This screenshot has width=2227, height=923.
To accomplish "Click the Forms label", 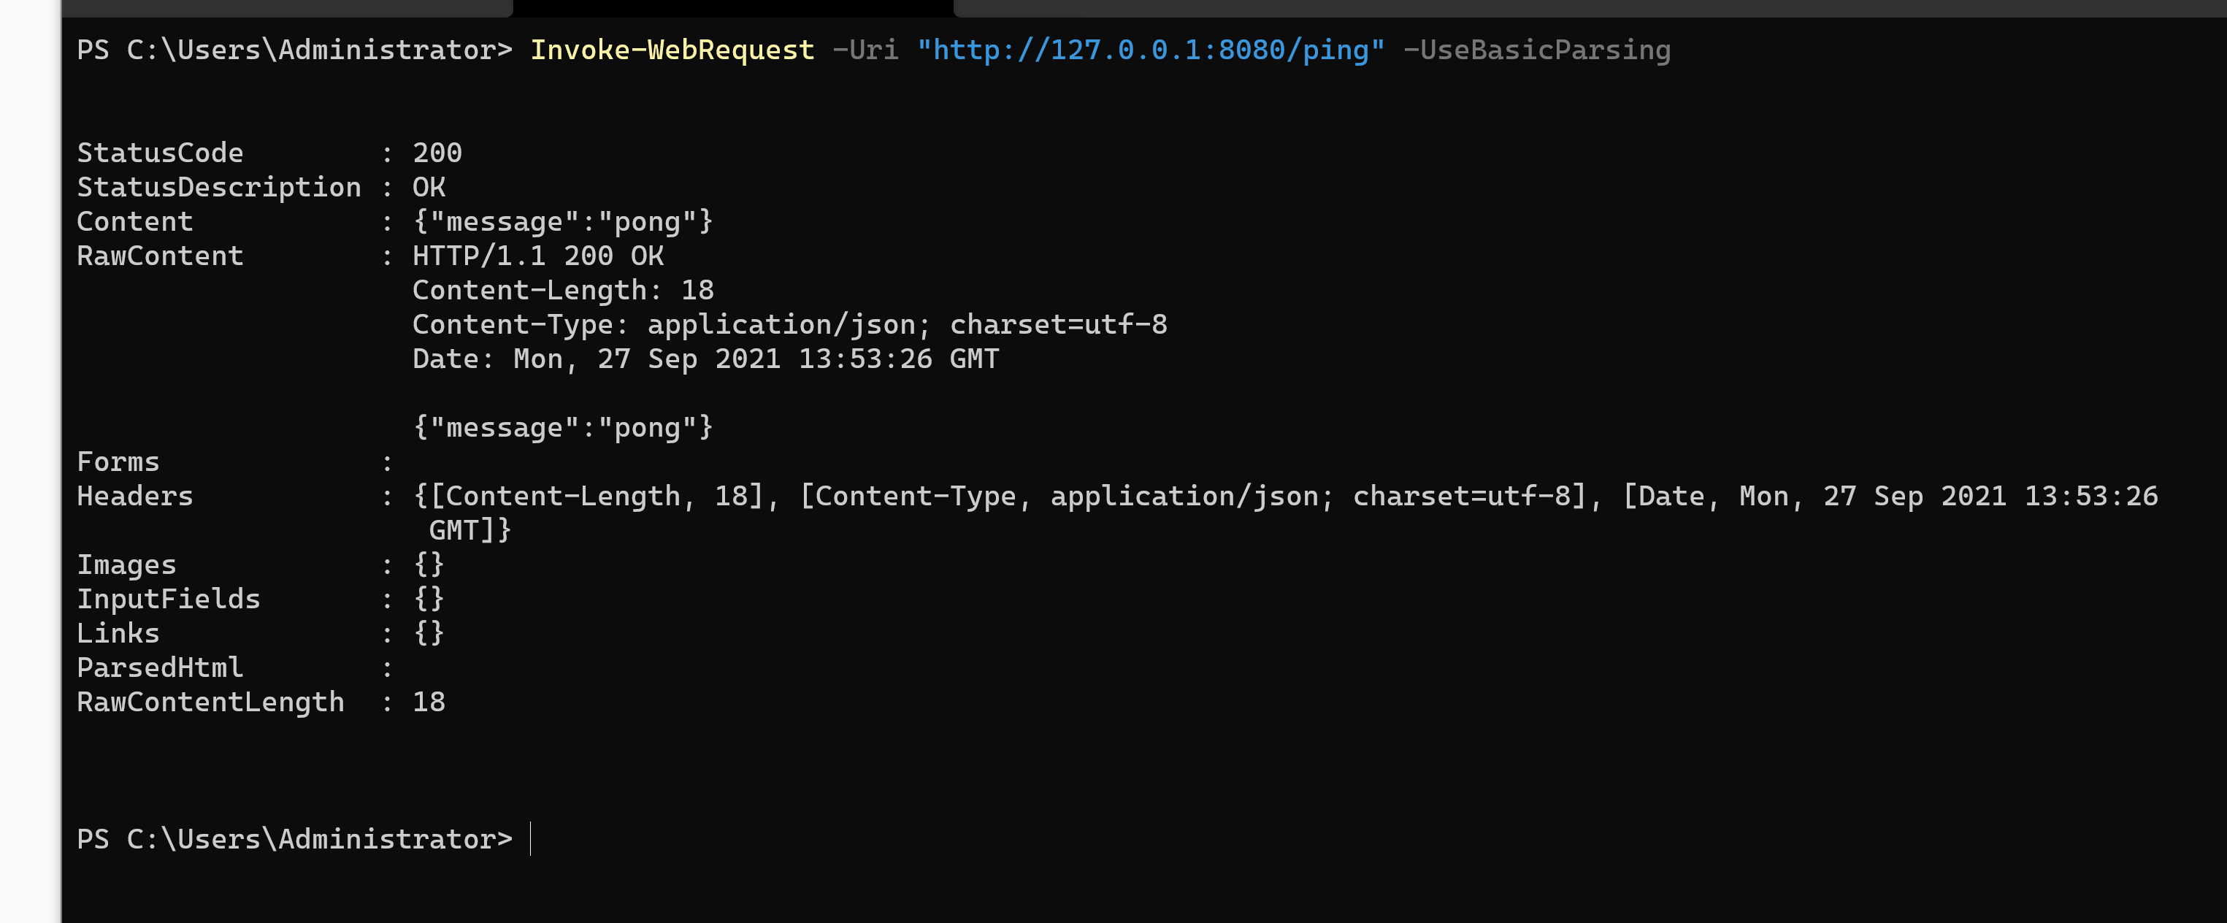I will point(118,462).
